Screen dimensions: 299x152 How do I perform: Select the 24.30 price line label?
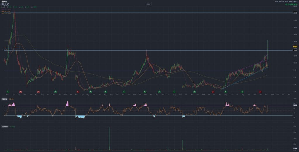tap(295, 12)
